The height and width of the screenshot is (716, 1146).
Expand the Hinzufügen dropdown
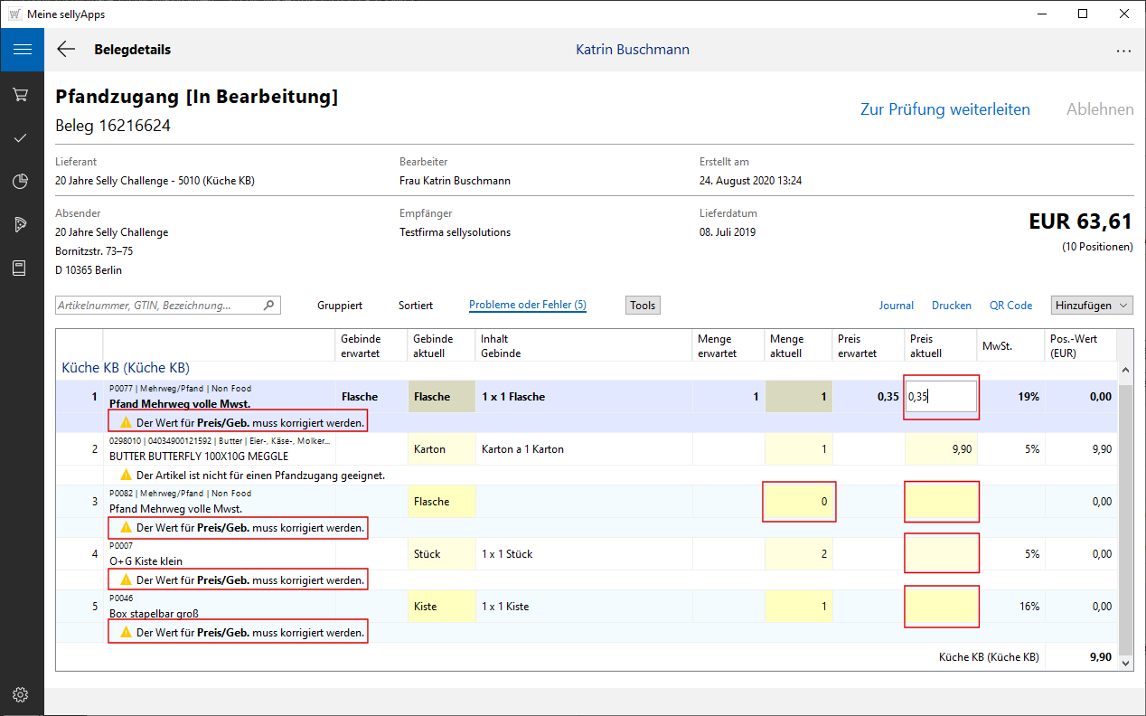click(1092, 306)
